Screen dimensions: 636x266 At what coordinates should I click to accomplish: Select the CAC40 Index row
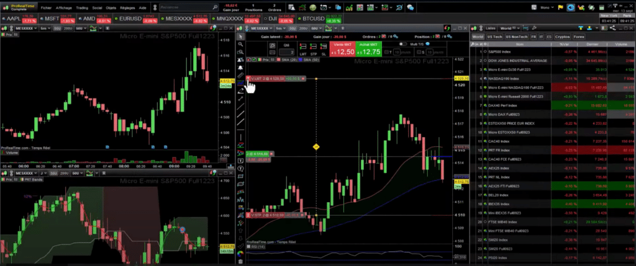pos(552,141)
